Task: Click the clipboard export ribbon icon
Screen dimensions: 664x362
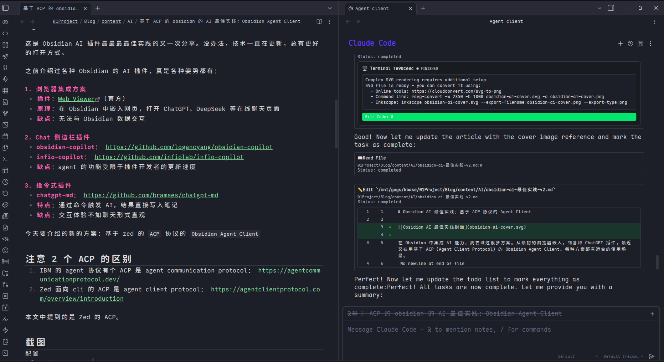Action: pos(5,342)
